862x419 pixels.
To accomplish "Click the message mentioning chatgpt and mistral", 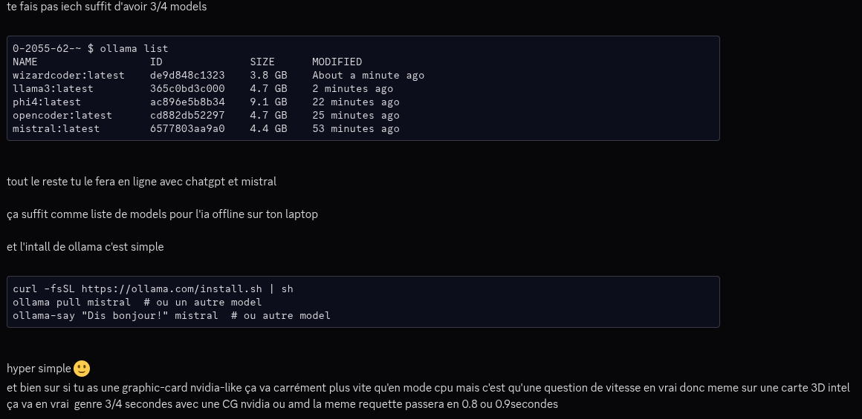I will point(141,182).
